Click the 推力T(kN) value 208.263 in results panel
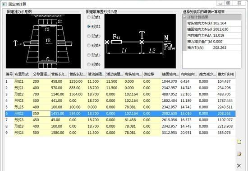The height and width of the screenshot is (171, 248). point(226,48)
